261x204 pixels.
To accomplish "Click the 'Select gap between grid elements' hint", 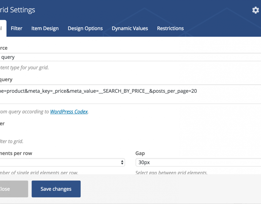I will tap(171, 172).
